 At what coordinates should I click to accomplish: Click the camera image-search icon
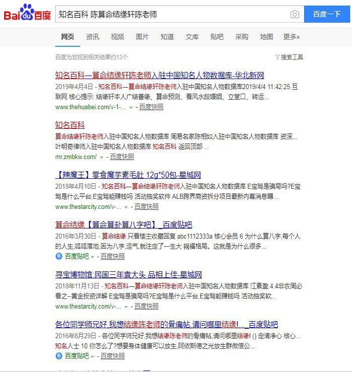295,15
